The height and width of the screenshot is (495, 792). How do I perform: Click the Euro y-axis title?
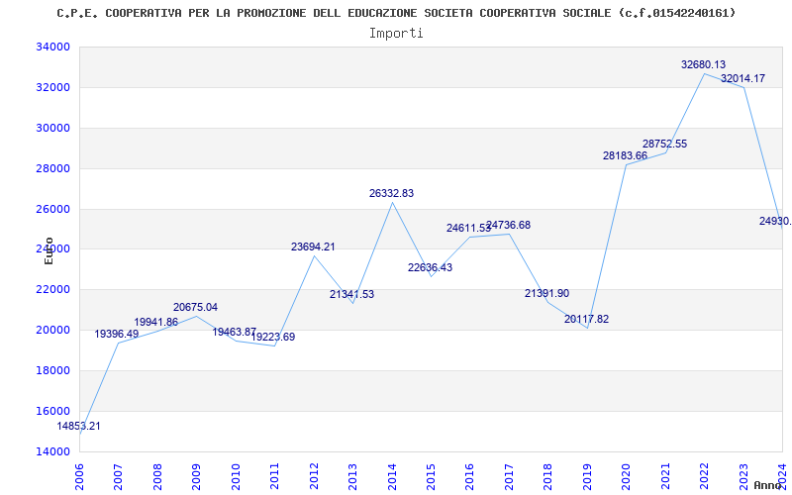pos(49,250)
